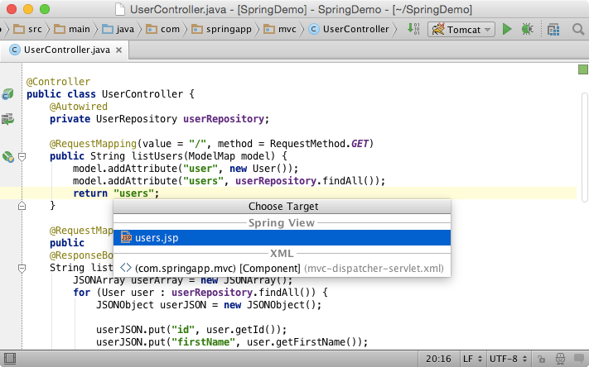The width and height of the screenshot is (589, 367).
Task: Click the "users" return string in code
Action: 133,193
